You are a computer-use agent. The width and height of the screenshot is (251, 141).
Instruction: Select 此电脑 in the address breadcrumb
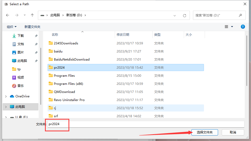click(55, 15)
